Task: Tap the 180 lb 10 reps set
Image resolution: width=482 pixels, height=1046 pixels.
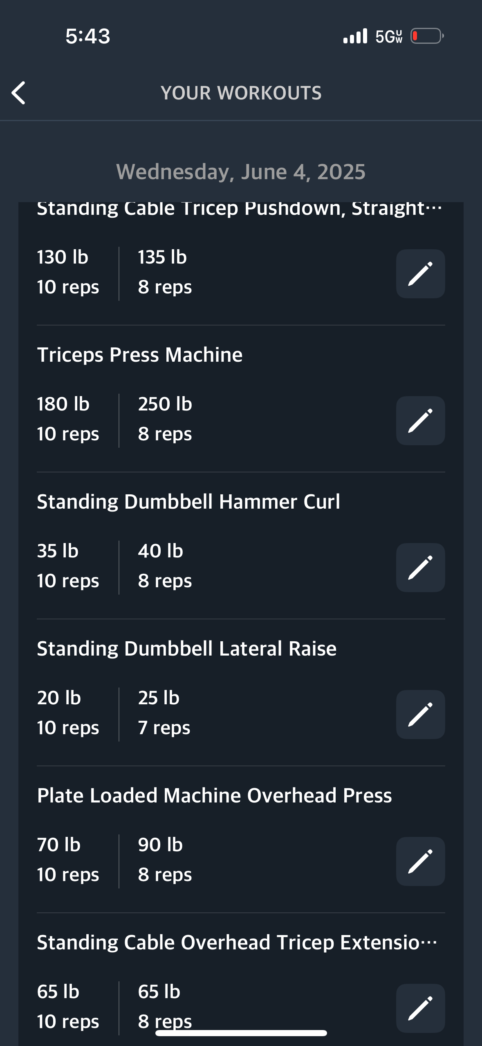Action: click(68, 419)
